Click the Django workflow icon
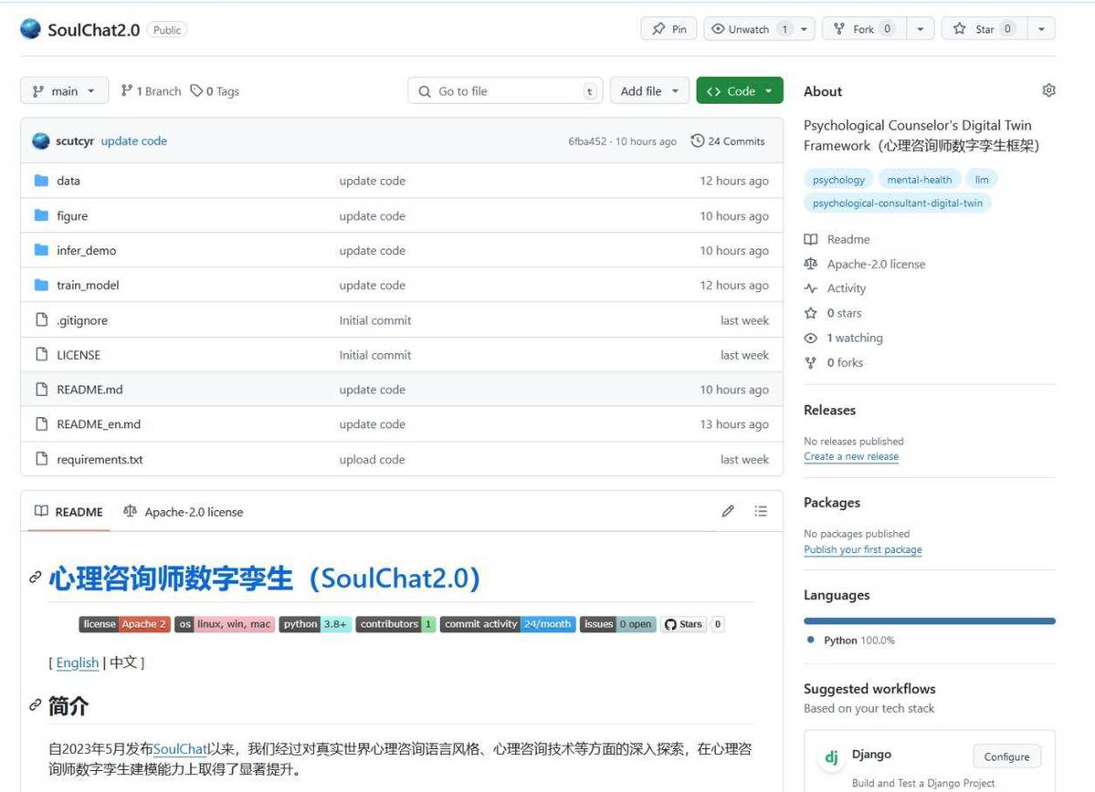Viewport: 1095px width, 792px height. (x=831, y=756)
